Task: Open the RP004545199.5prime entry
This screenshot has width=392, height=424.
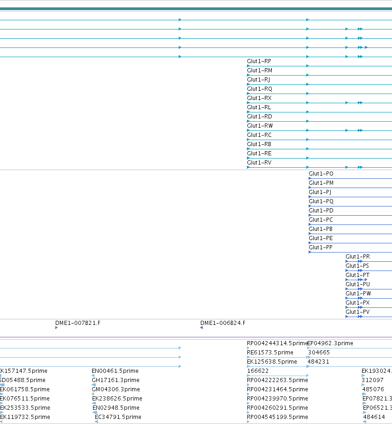Action: tap(277, 417)
